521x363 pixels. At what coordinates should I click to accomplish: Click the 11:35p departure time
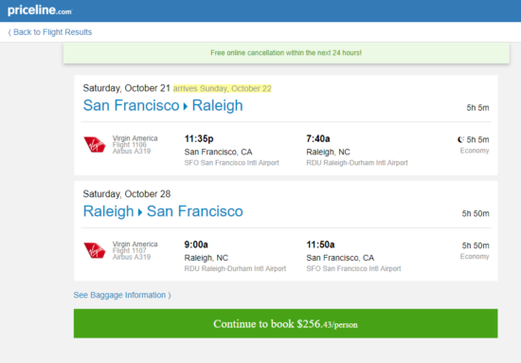pyautogui.click(x=199, y=138)
